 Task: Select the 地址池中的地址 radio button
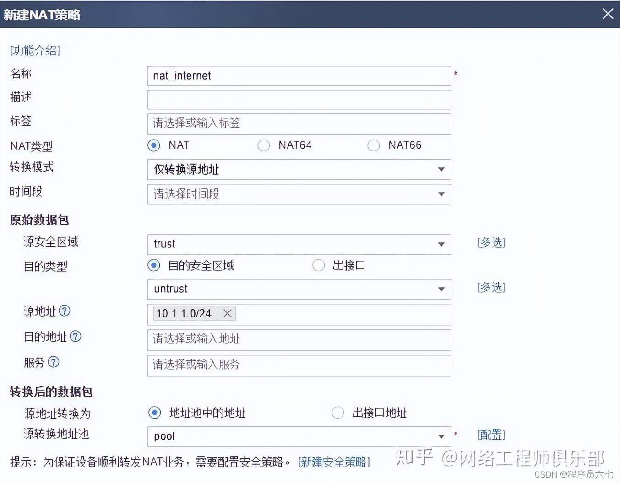point(155,413)
